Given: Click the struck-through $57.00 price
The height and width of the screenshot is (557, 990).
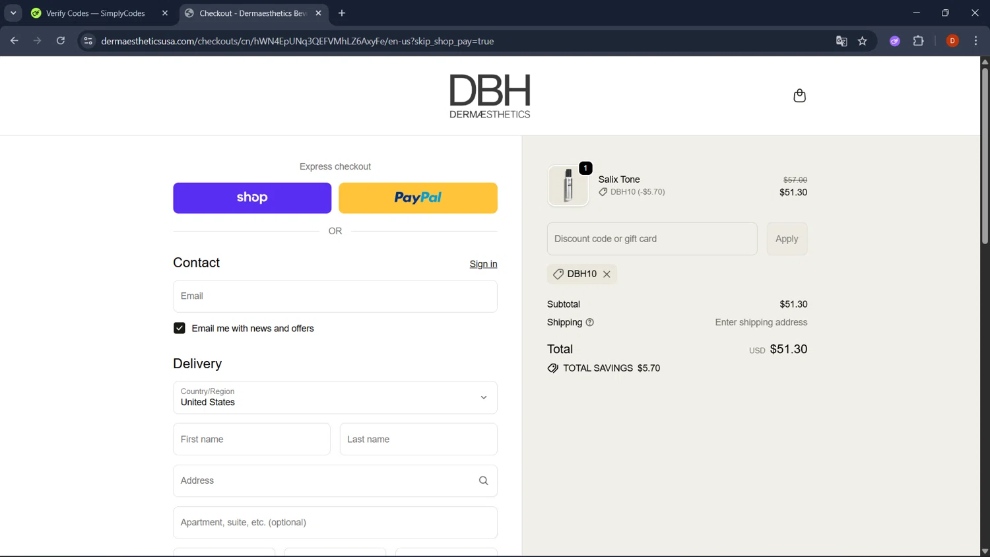Looking at the screenshot, I should [795, 180].
